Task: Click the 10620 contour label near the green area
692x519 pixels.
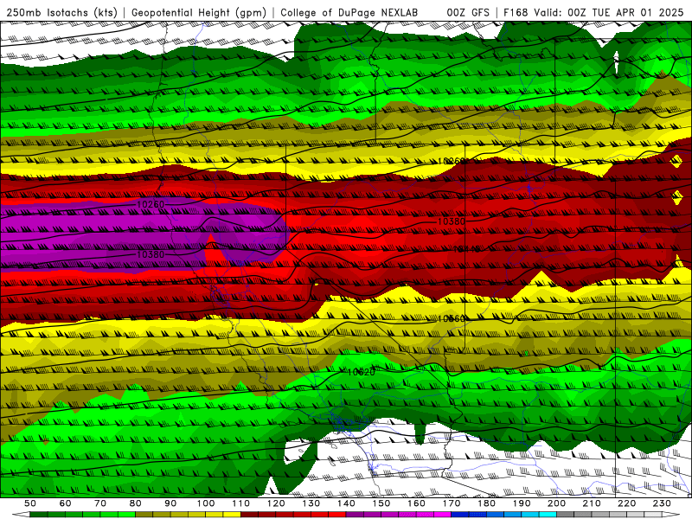Action: (361, 372)
